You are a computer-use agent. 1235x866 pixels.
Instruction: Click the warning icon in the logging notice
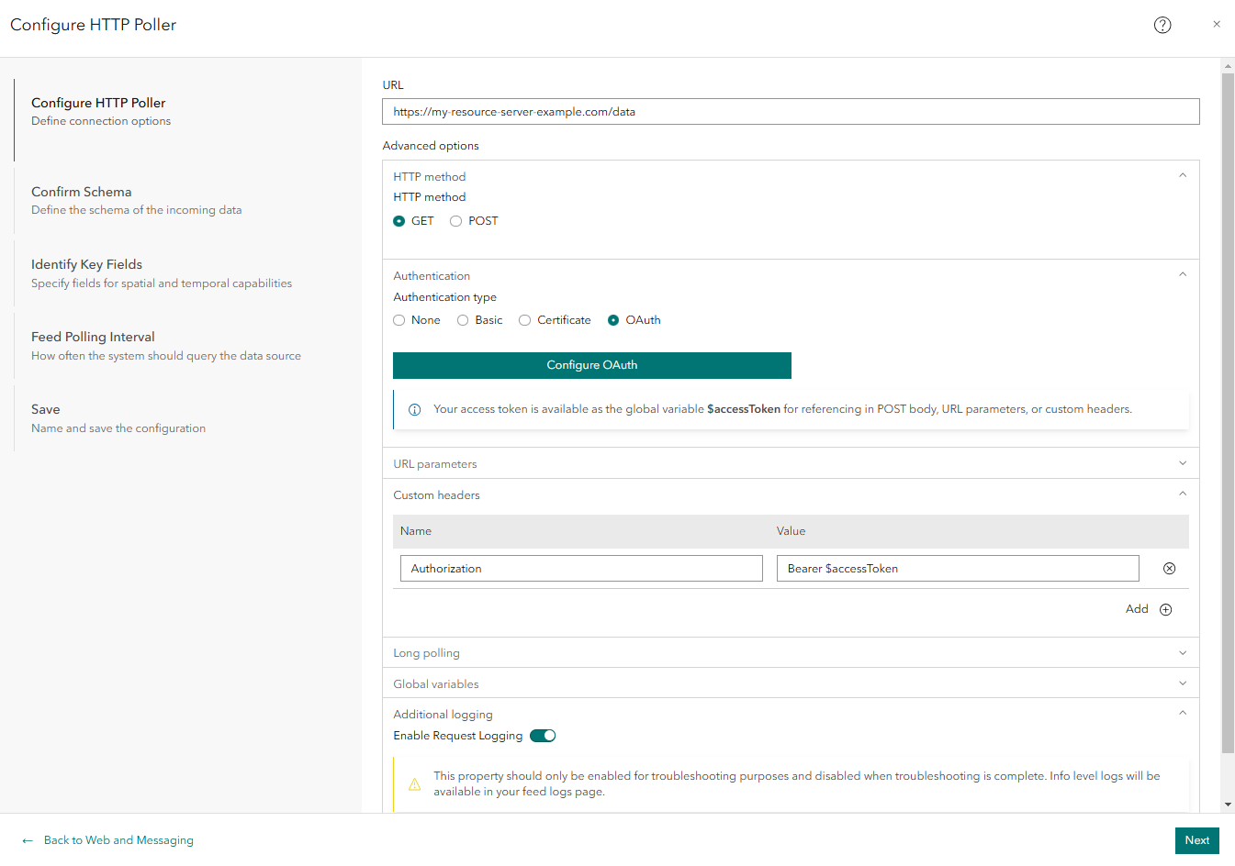pos(414,784)
